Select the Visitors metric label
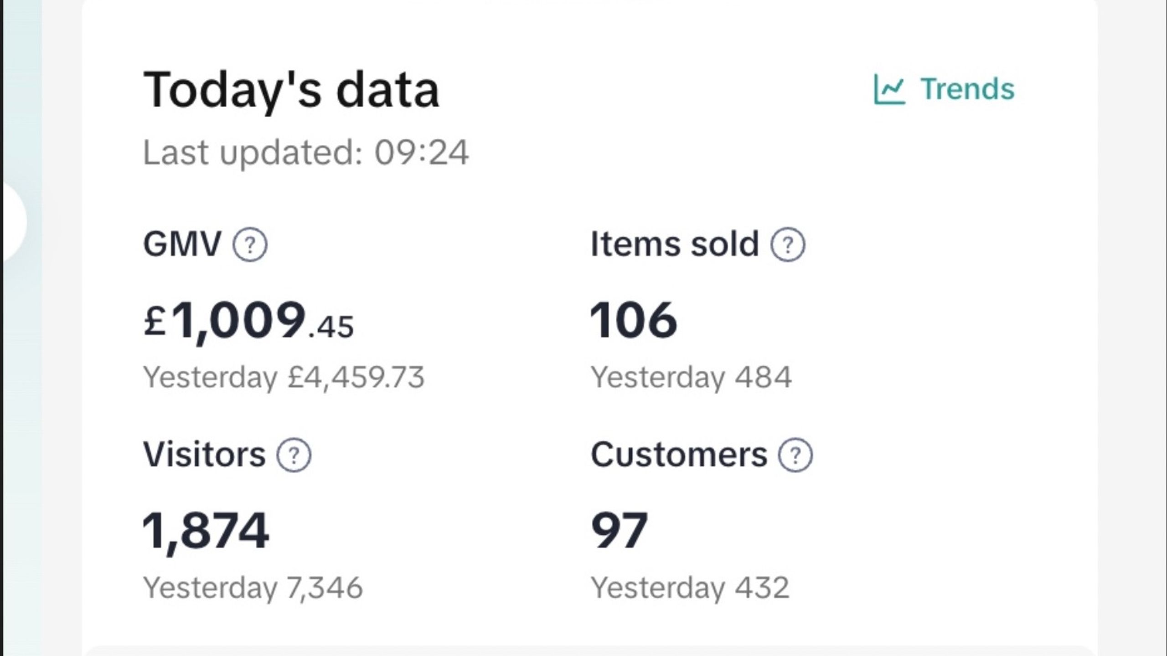The image size is (1167, 656). (x=204, y=455)
